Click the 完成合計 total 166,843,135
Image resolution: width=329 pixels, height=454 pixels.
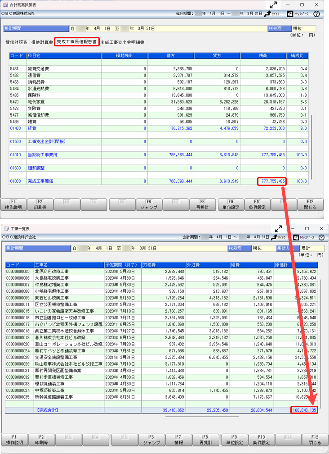(x=304, y=410)
